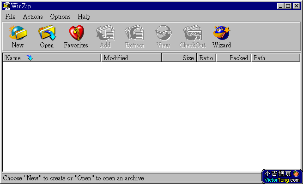
Task: Sort by the Path column header
Action: click(x=276, y=58)
